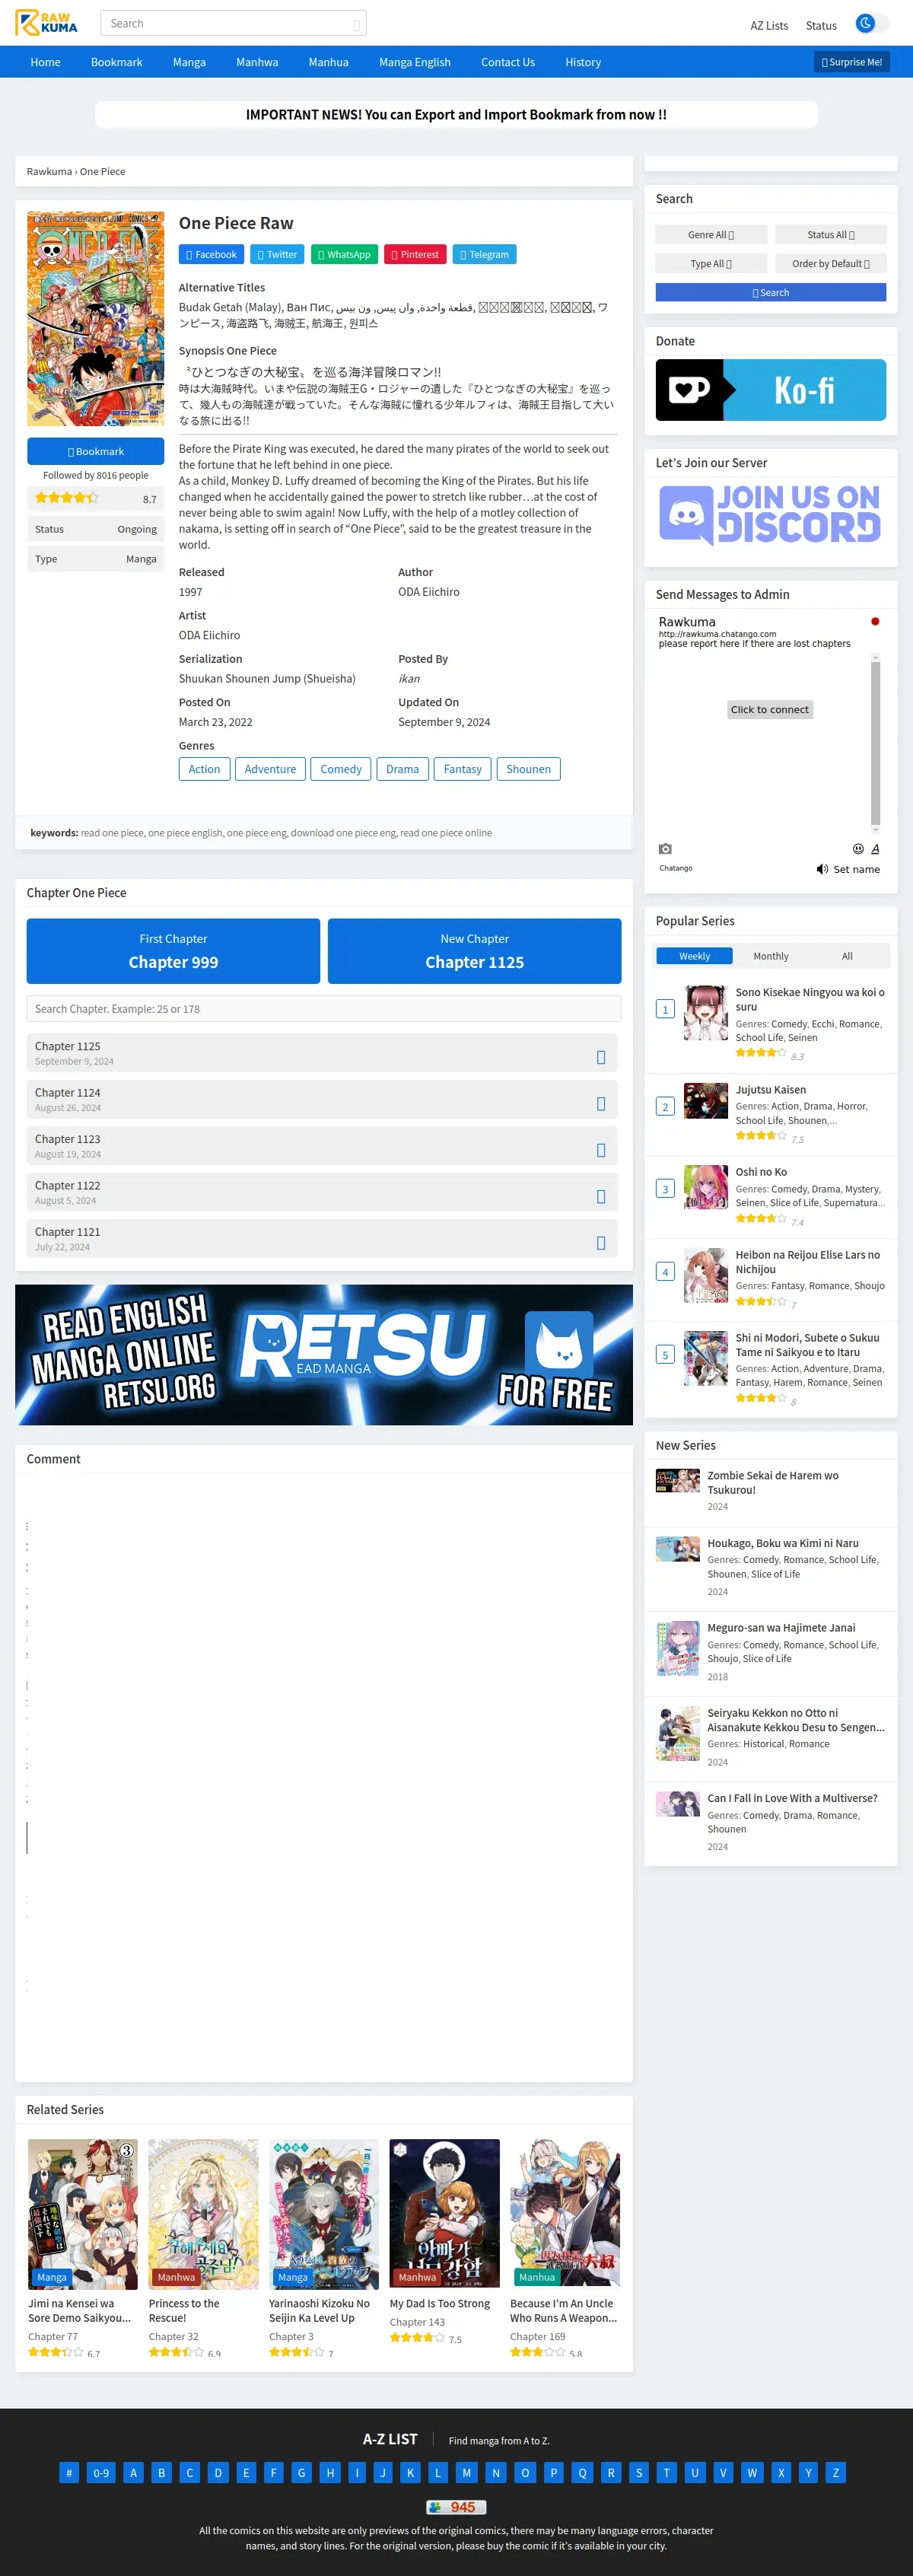The width and height of the screenshot is (913, 2576).
Task: Click the blue Search button in sidebar
Action: click(x=770, y=293)
